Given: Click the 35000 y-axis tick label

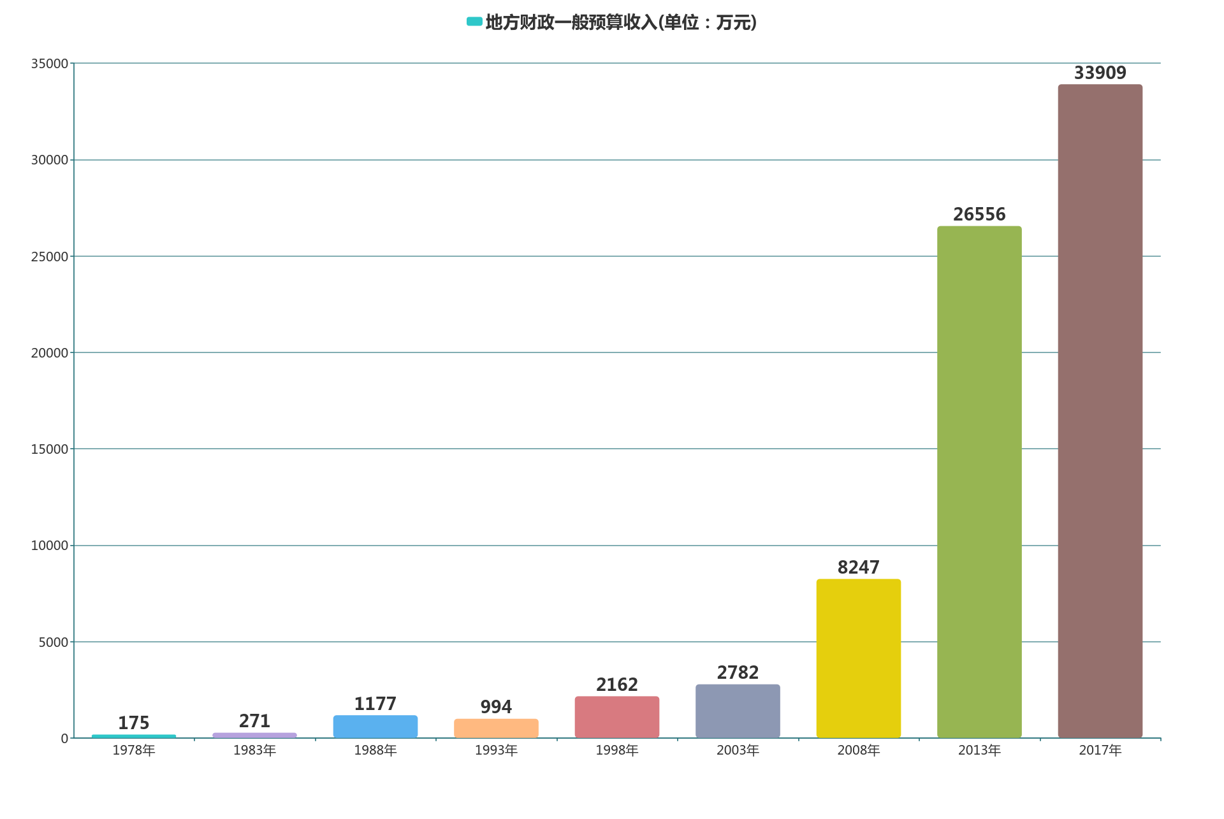Looking at the screenshot, I should tap(50, 64).
